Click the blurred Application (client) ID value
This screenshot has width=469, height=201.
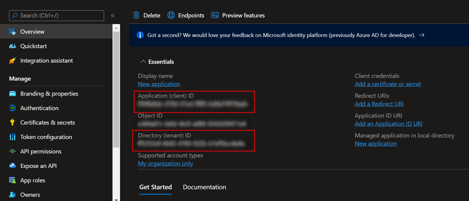point(193,104)
